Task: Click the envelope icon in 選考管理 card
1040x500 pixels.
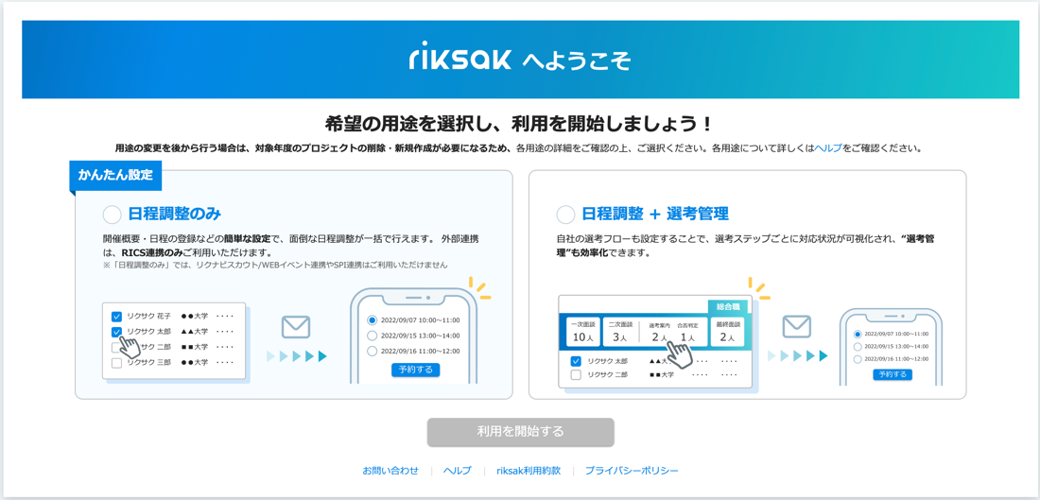Action: pos(797,327)
